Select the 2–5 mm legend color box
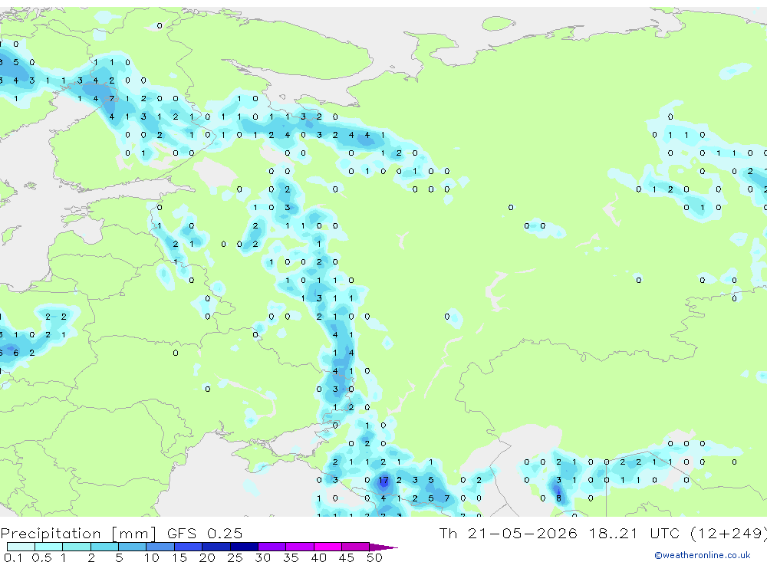Image resolution: width=767 pixels, height=562 pixels. point(104,547)
